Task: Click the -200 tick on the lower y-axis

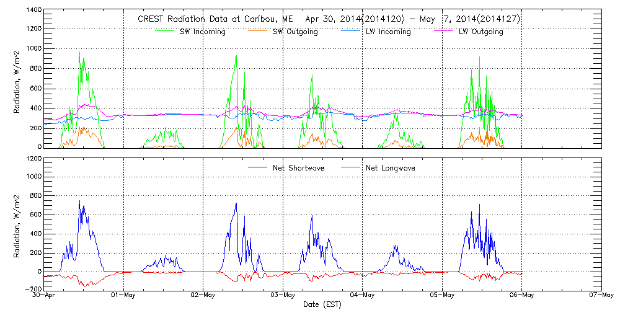Action: [31, 290]
